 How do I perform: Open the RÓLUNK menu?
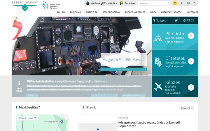click(x=61, y=12)
